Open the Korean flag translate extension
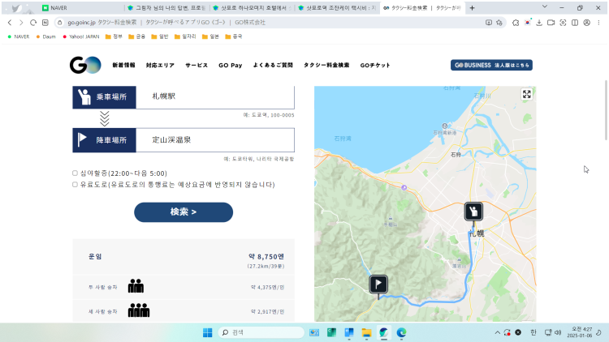Screen dimensions: 609x342 (x=528, y=23)
